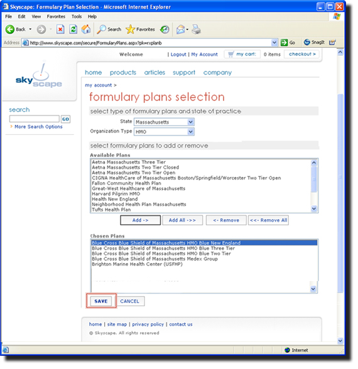358x369 pixels.
Task: Open the Organization Type dropdown showing HMO
Action: [164, 132]
